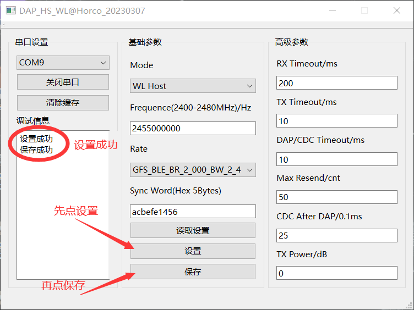The height and width of the screenshot is (310, 414).
Task: Click the Sync Word hex input field
Action: pos(193,212)
